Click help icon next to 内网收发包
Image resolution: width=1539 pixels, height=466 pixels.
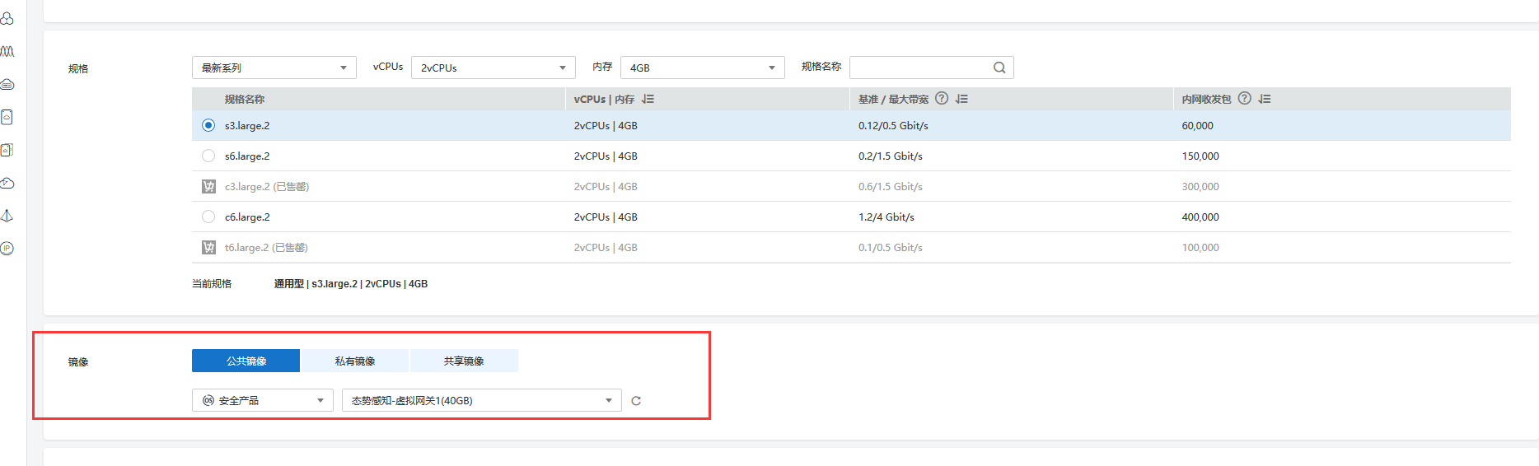(x=1244, y=99)
